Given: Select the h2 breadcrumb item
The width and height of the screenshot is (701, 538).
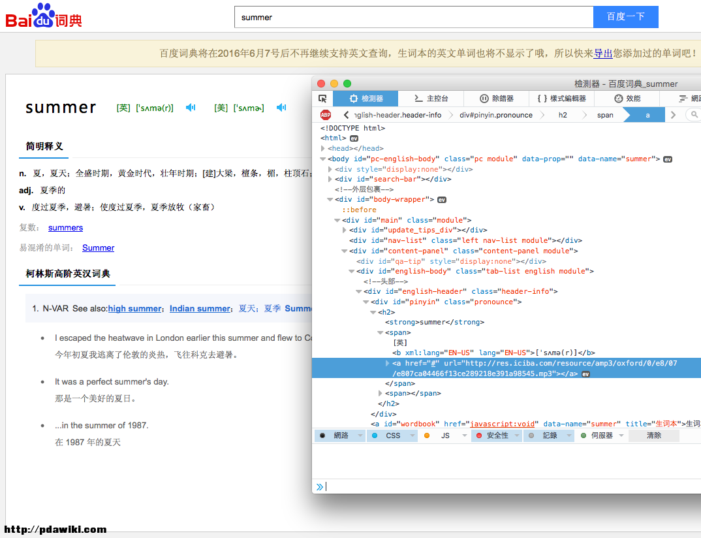Looking at the screenshot, I should [x=563, y=115].
